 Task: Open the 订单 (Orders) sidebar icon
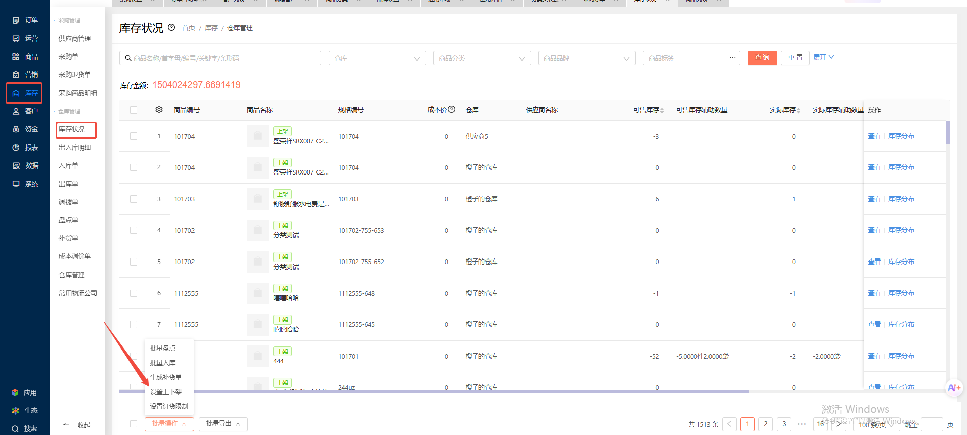16,20
